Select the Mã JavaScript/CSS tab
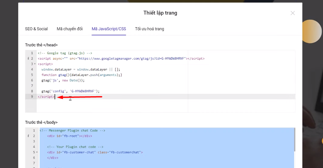 point(109,29)
